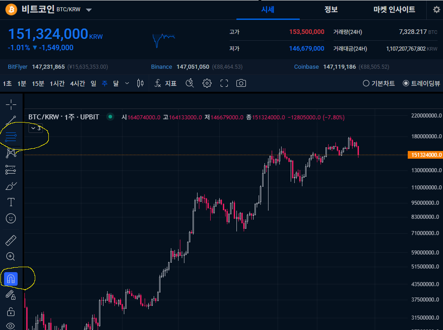Image resolution: width=443 pixels, height=330 pixels.
Task: Click the 거래량 value 7,328.217 BTC
Action: [x=418, y=32]
